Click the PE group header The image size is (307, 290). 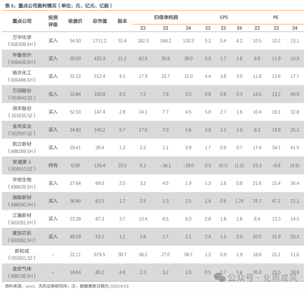pos(276,17)
